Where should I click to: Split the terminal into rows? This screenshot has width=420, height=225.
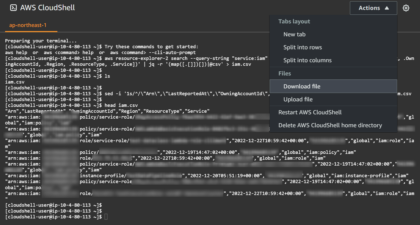(x=302, y=47)
